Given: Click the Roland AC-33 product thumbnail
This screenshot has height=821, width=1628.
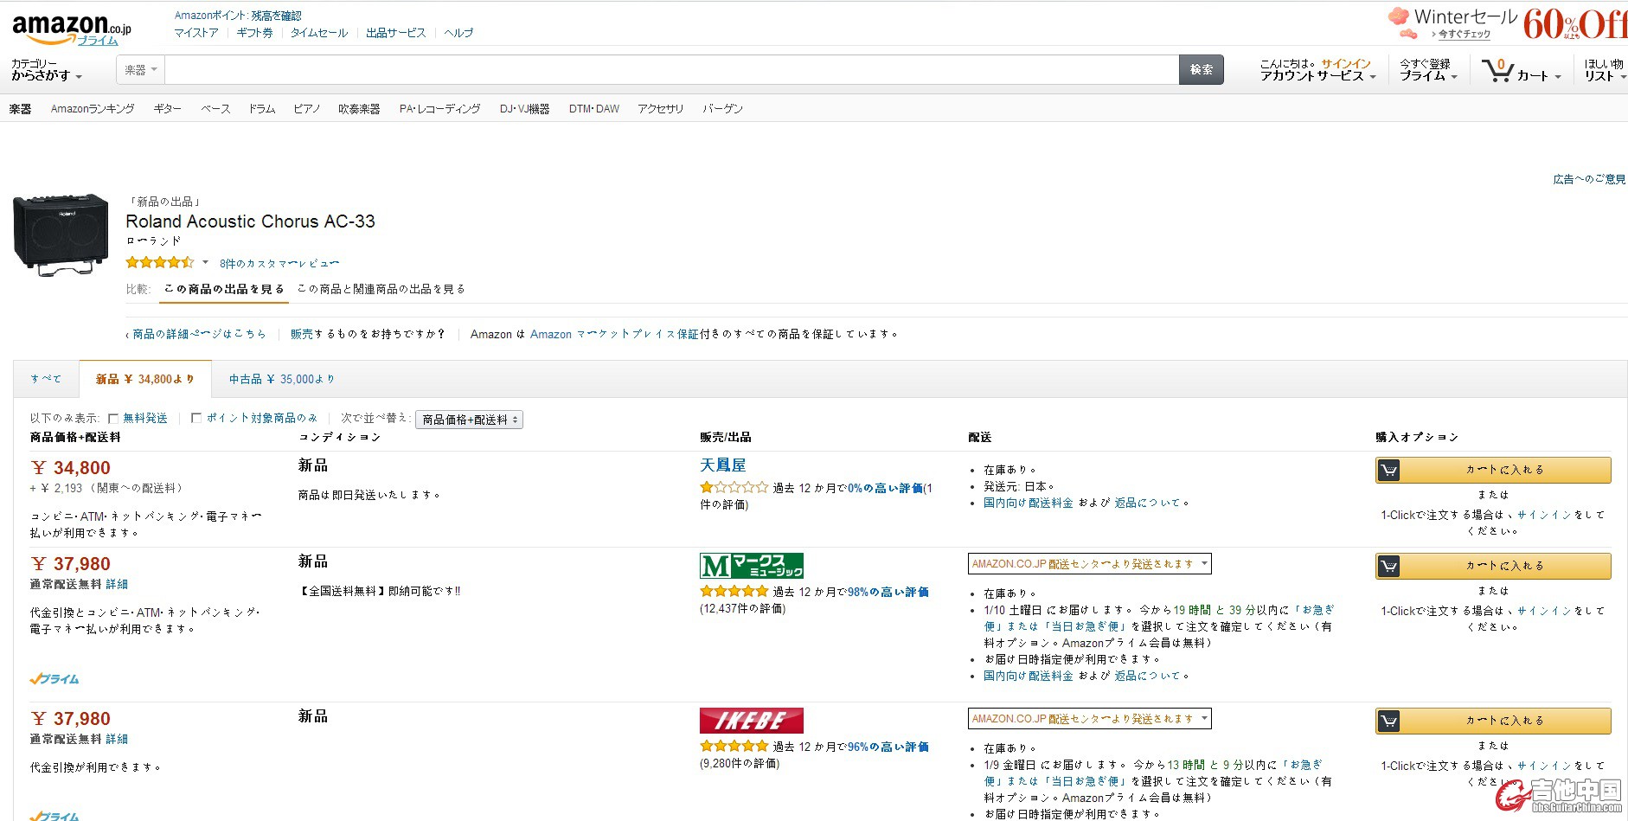Looking at the screenshot, I should coord(61,234).
